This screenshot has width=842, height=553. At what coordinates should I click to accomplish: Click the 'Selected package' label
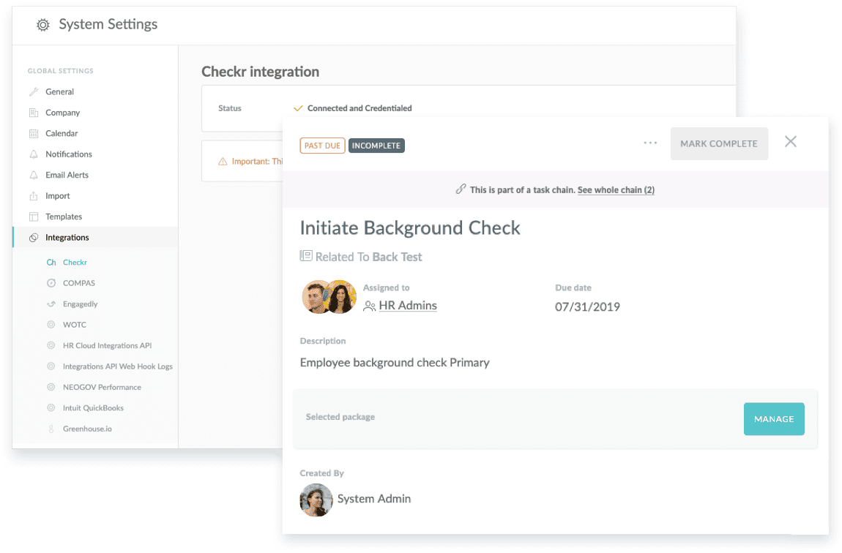340,417
